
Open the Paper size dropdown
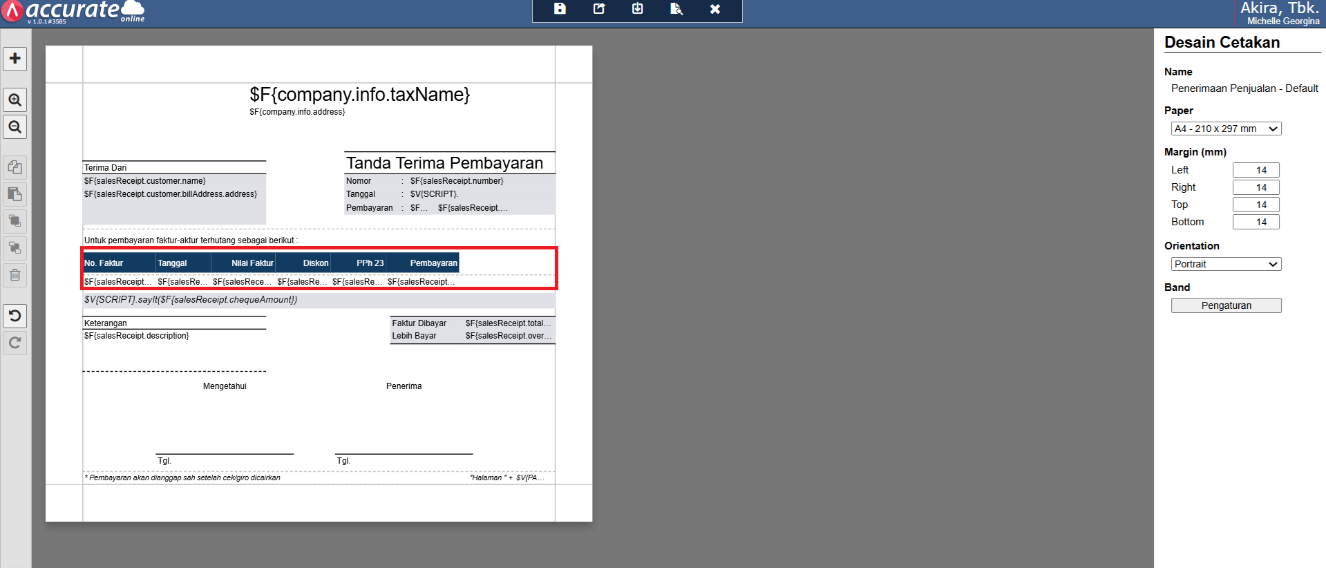pyautogui.click(x=1225, y=129)
